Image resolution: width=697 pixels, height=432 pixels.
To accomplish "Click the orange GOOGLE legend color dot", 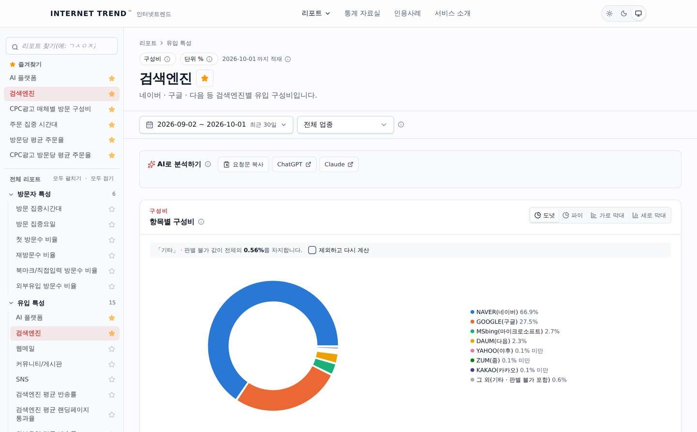I will (x=472, y=322).
